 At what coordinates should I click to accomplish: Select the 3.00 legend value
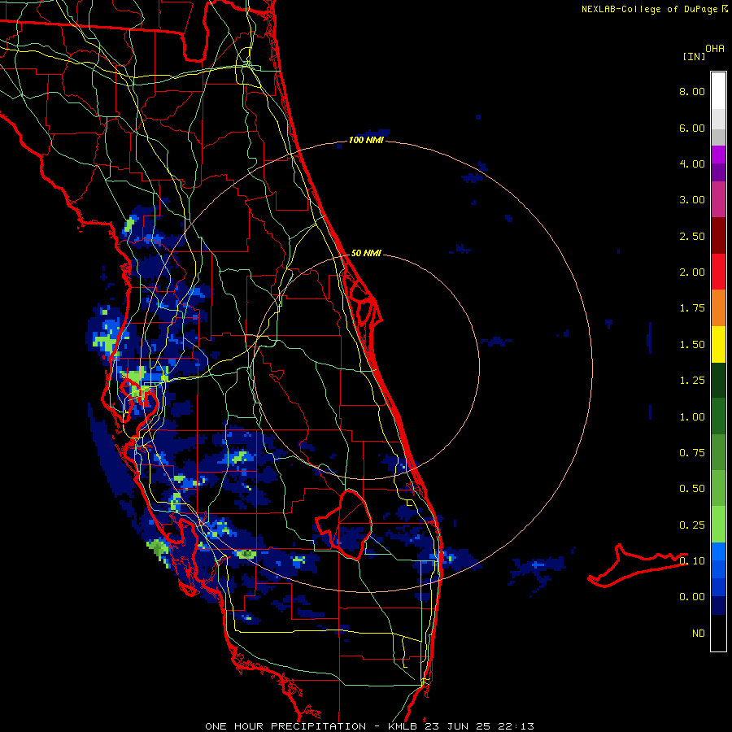(x=692, y=200)
